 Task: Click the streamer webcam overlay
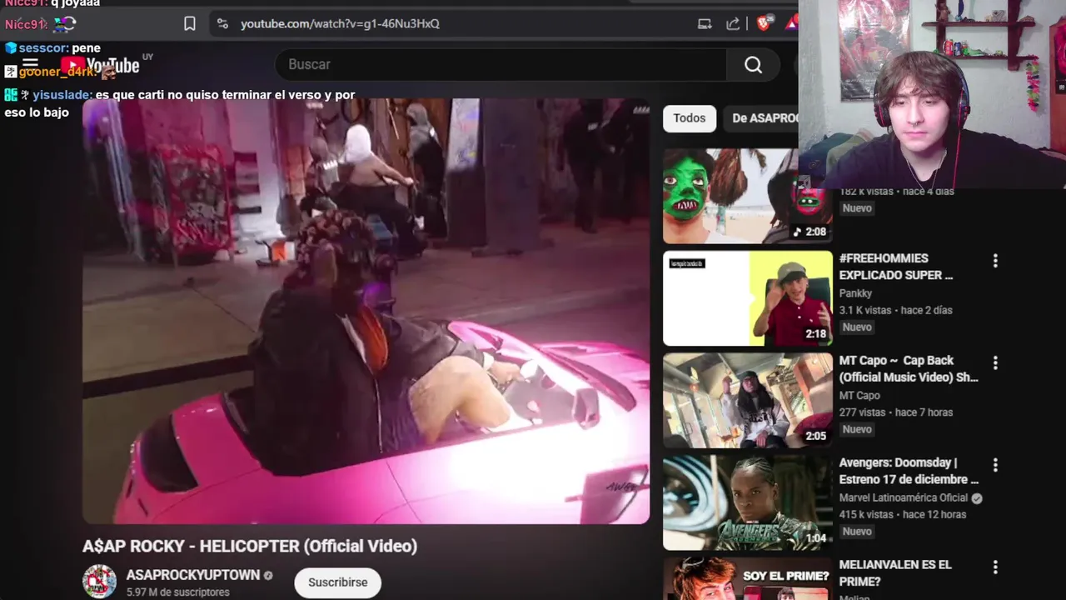932,94
